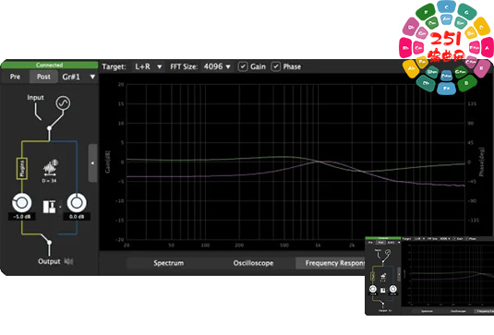
Task: Select the sine wave signal generator icon
Action: tap(63, 103)
